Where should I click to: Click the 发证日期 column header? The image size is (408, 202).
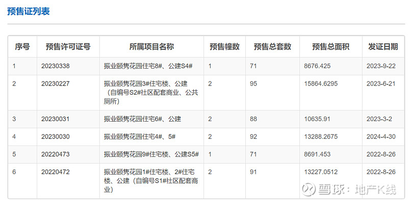383,47
